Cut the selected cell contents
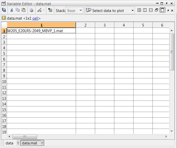This screenshot has height=148, width=177. [x=12, y=10]
